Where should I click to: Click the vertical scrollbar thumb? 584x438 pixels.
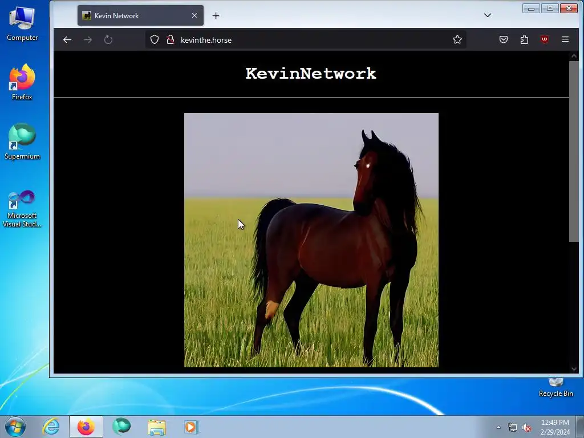(x=574, y=151)
